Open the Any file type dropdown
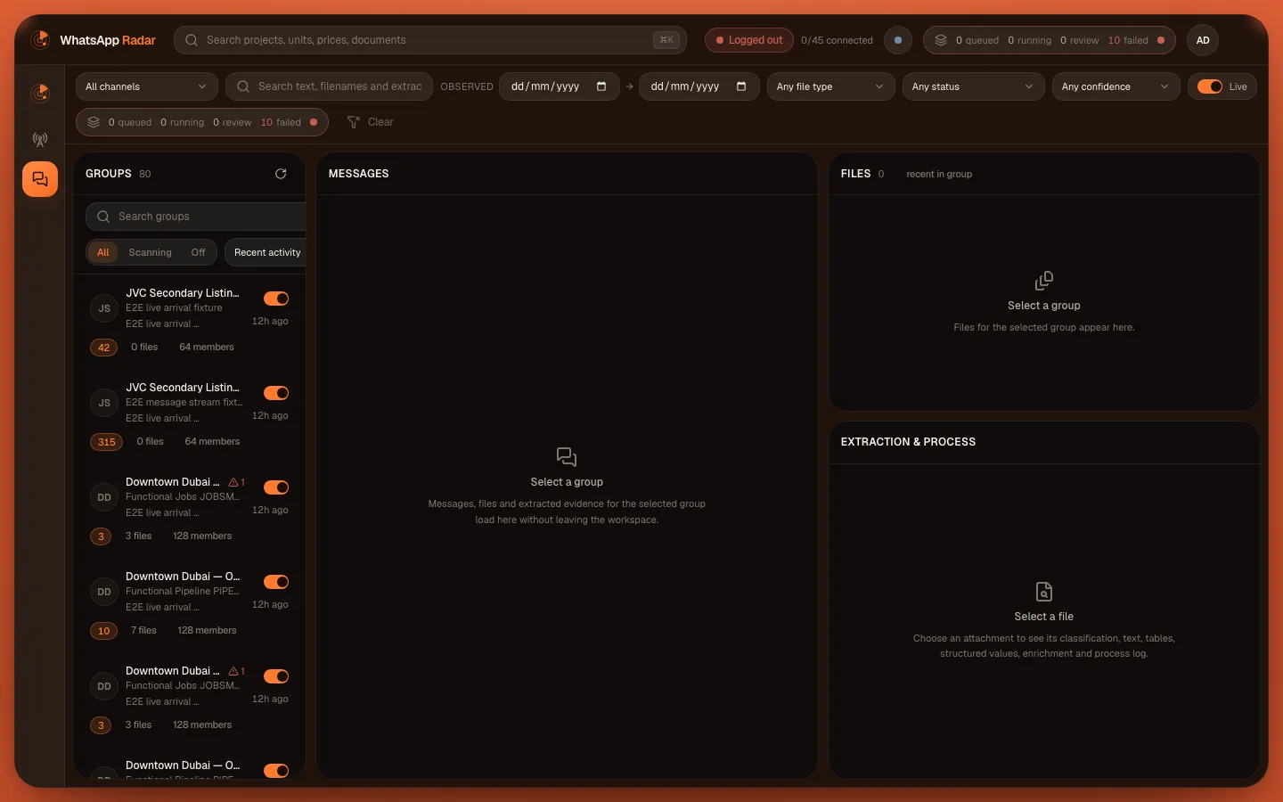 [x=830, y=86]
